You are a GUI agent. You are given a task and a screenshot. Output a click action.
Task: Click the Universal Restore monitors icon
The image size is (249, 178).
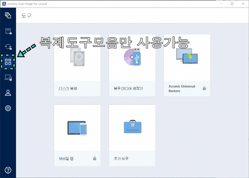pos(187,56)
